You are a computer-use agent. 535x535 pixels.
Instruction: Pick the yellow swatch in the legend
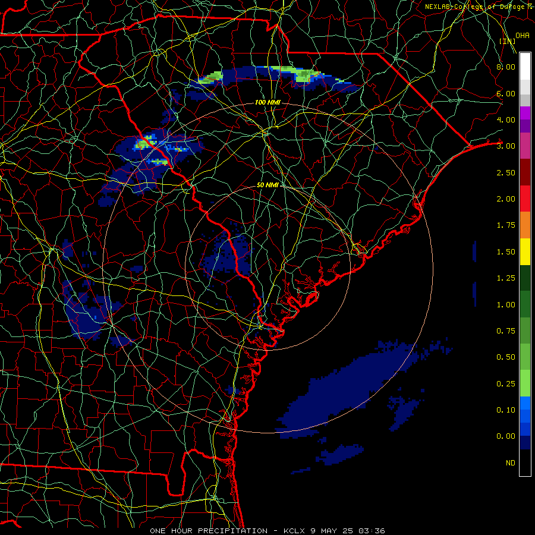(x=525, y=252)
